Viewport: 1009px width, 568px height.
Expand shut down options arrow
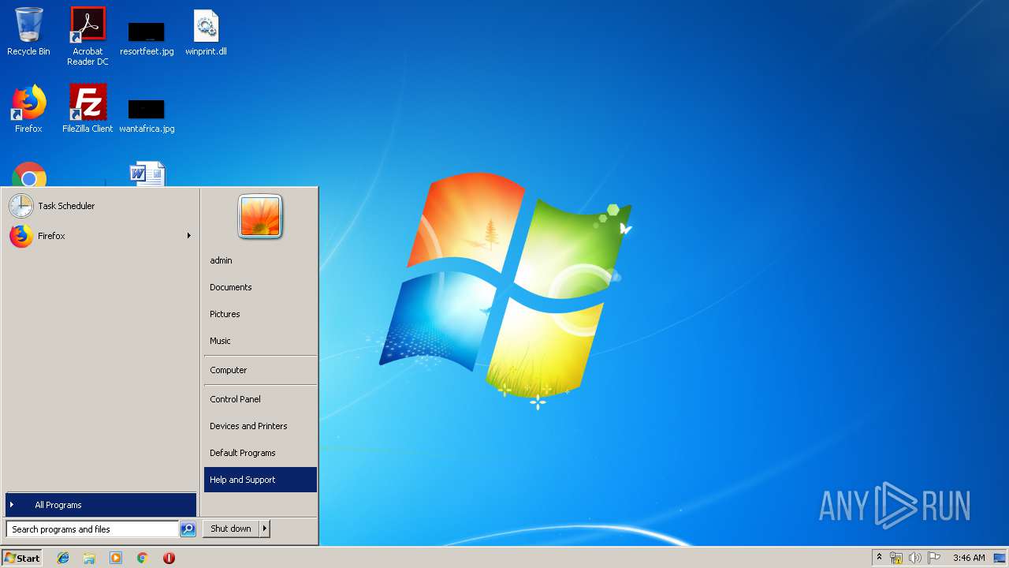(265, 529)
